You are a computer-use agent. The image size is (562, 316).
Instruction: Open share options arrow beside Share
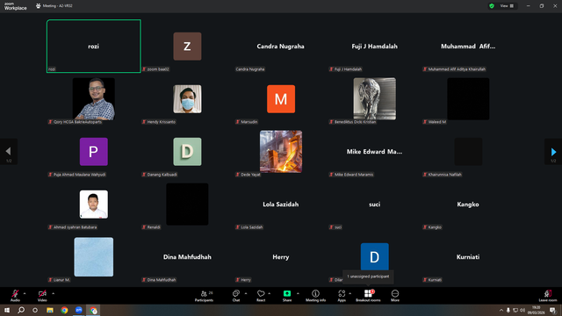pyautogui.click(x=298, y=293)
